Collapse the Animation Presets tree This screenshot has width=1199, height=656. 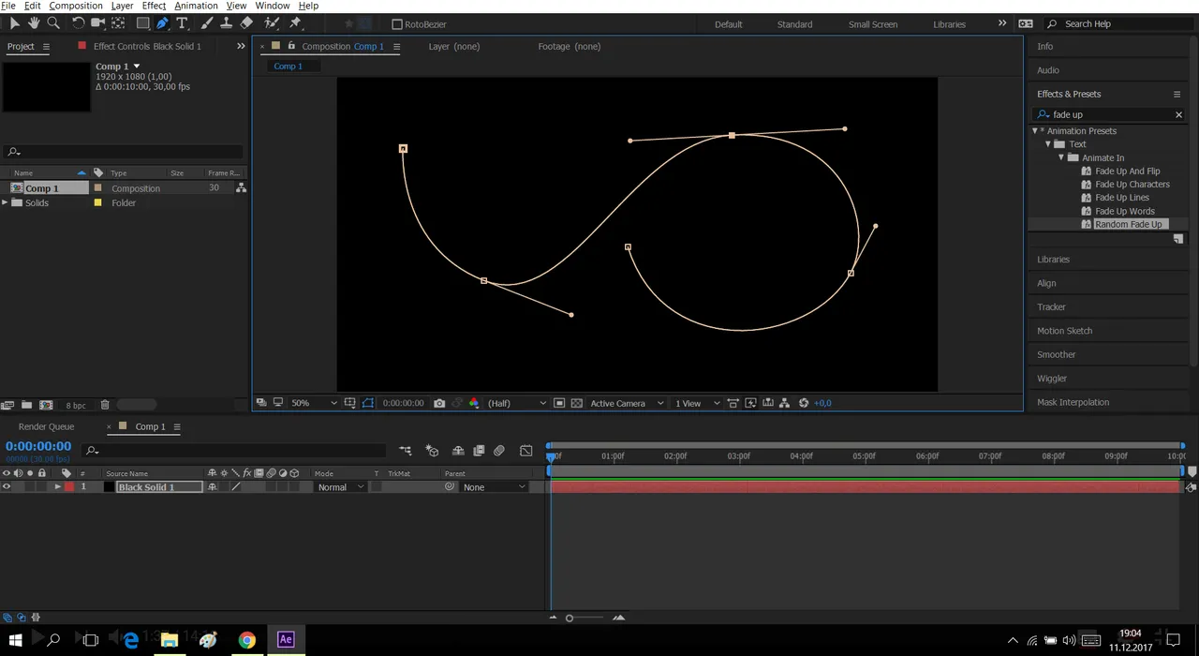[1035, 131]
